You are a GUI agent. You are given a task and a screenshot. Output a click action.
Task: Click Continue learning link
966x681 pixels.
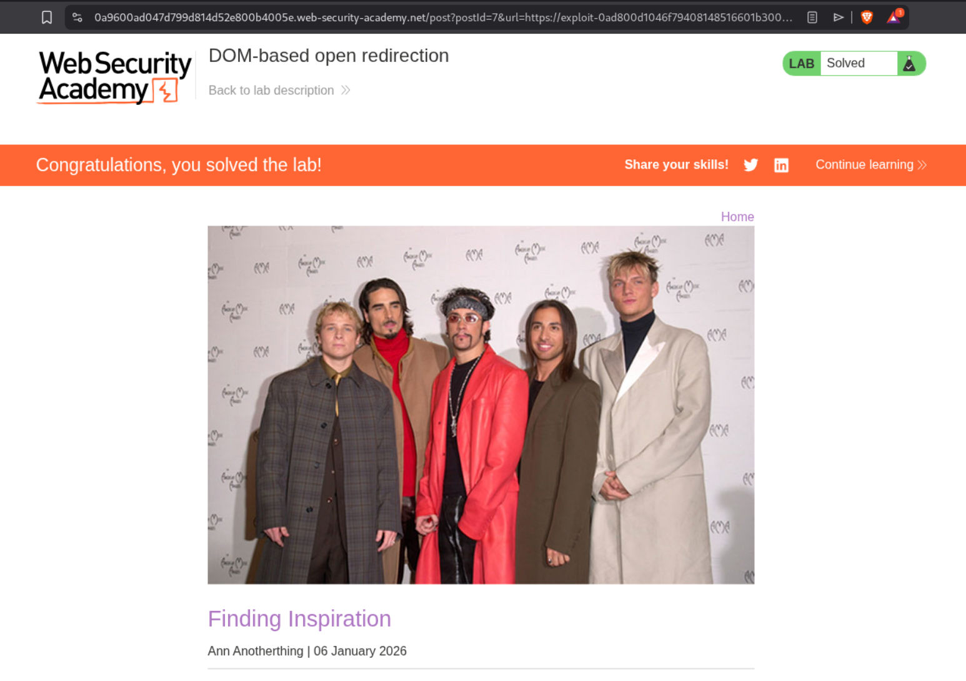pos(864,165)
